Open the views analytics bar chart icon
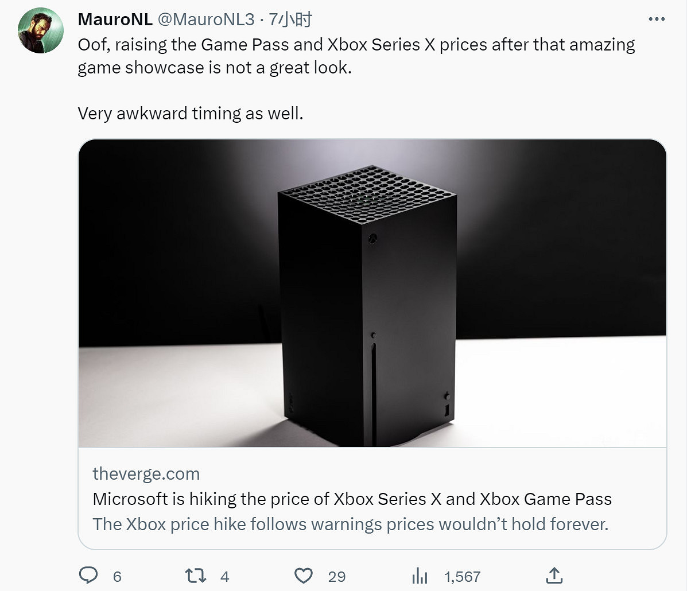The width and height of the screenshot is (691, 591). (x=420, y=576)
